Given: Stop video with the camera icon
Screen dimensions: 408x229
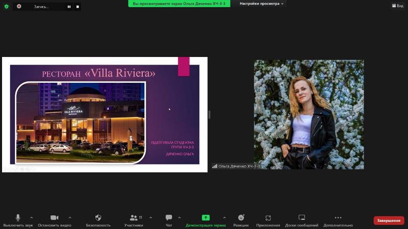Looking at the screenshot, I should 55,220.
